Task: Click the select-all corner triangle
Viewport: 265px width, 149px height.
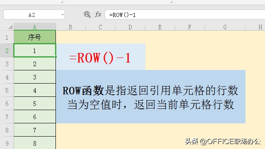Action: (x=10, y=27)
